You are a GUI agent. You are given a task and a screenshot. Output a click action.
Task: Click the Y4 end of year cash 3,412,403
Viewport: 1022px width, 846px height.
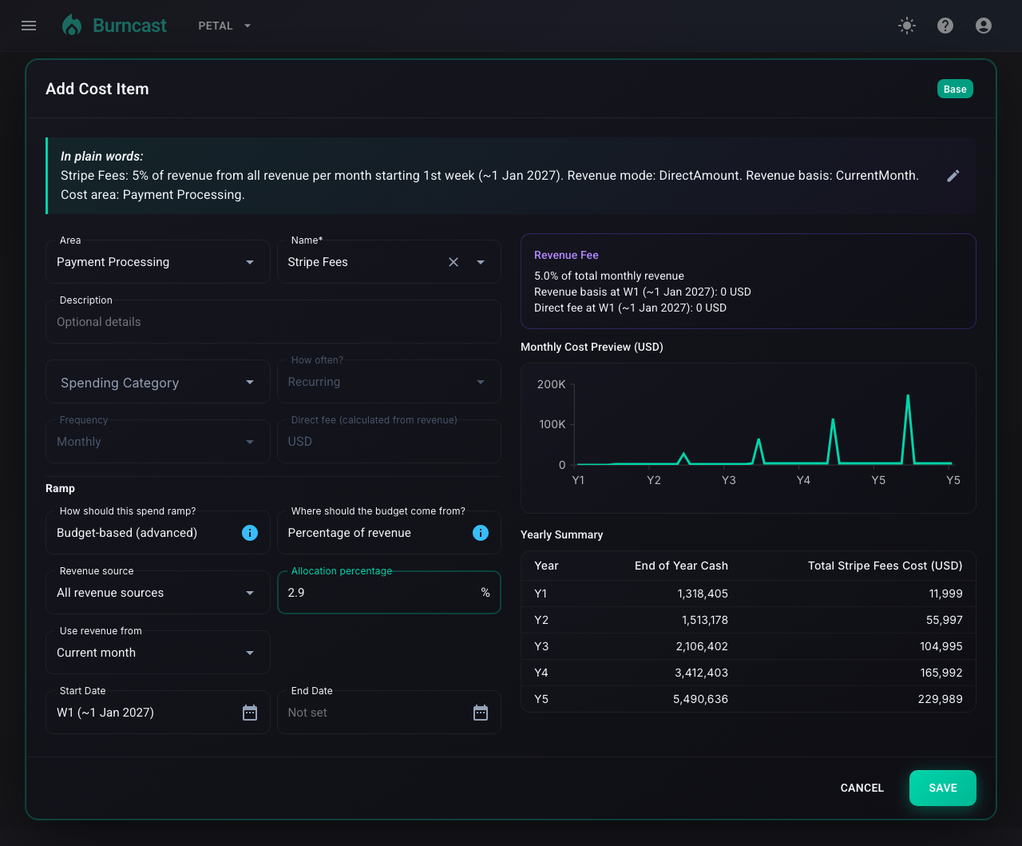pos(702,673)
